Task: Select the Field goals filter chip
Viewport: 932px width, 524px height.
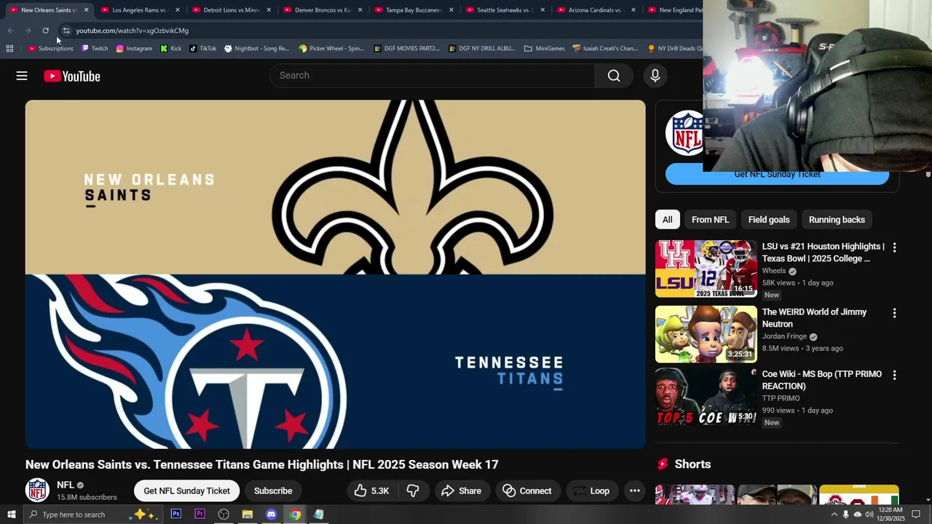Action: 769,220
